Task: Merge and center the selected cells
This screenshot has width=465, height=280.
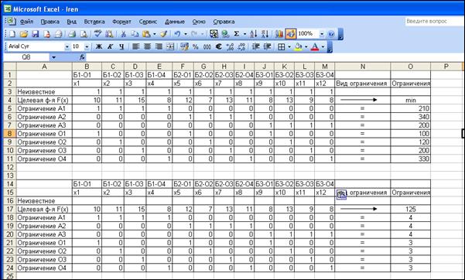Action: pyautogui.click(x=170, y=46)
